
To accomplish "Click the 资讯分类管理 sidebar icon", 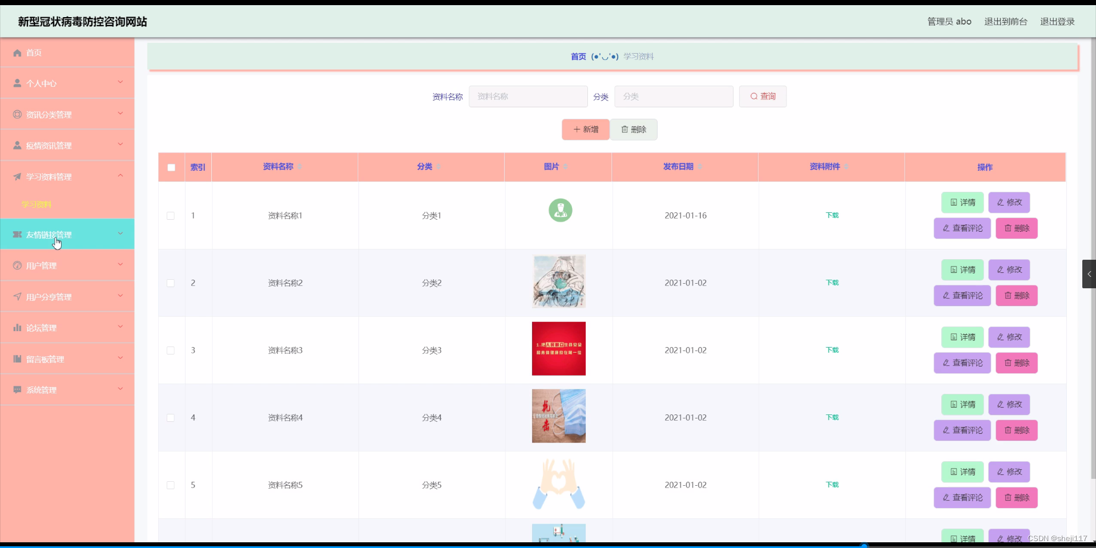I will coord(17,114).
